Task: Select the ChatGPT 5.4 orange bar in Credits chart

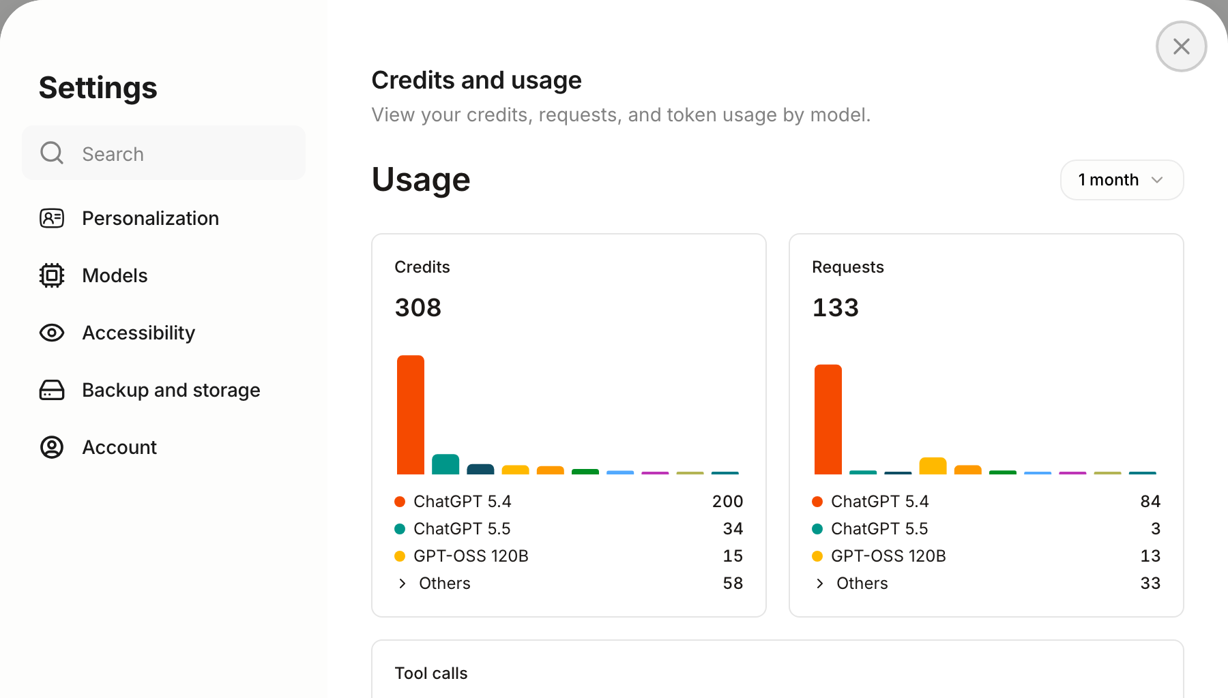Action: 411,414
